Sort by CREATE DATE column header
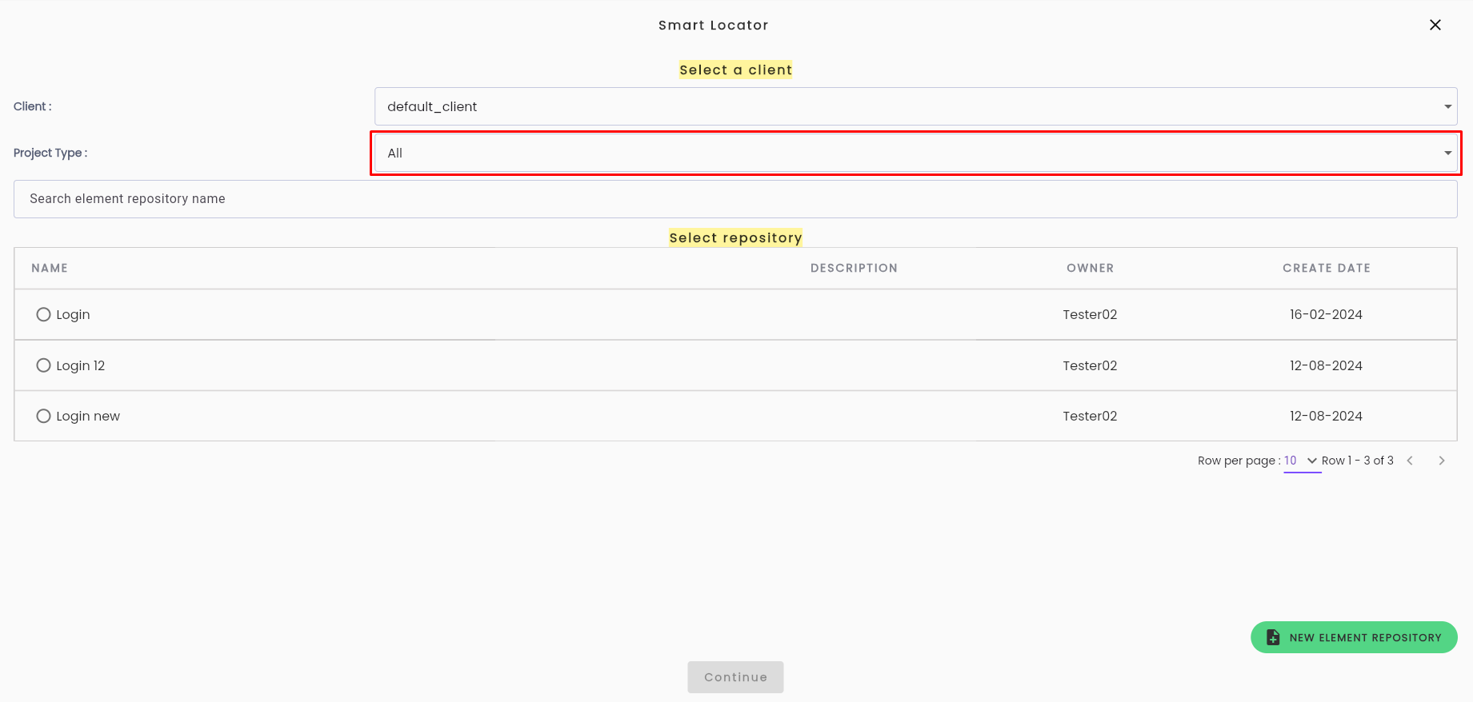 click(1327, 268)
